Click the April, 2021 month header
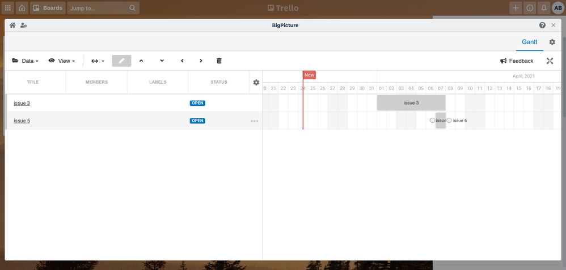566x270 pixels. [524, 76]
